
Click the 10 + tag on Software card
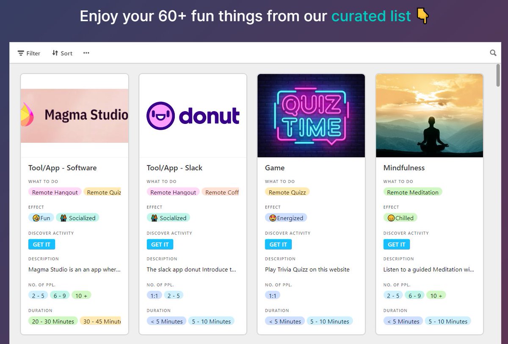pos(81,295)
